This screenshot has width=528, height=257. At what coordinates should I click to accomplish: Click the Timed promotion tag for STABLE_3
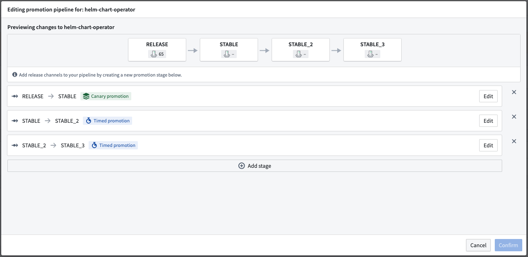tap(113, 146)
